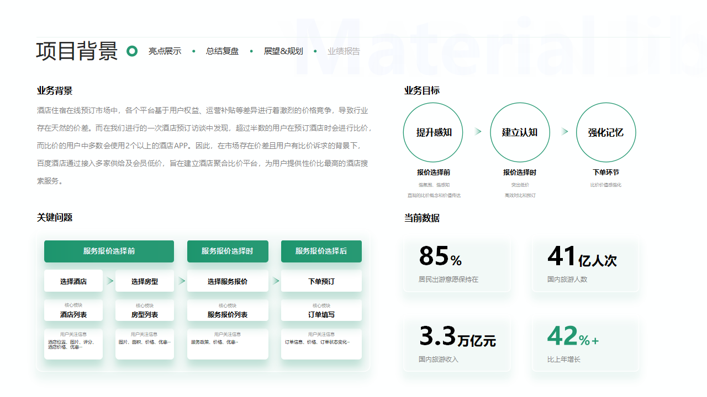The width and height of the screenshot is (707, 397).
Task: Open the 酒店列表 core module card
Action: click(x=73, y=310)
